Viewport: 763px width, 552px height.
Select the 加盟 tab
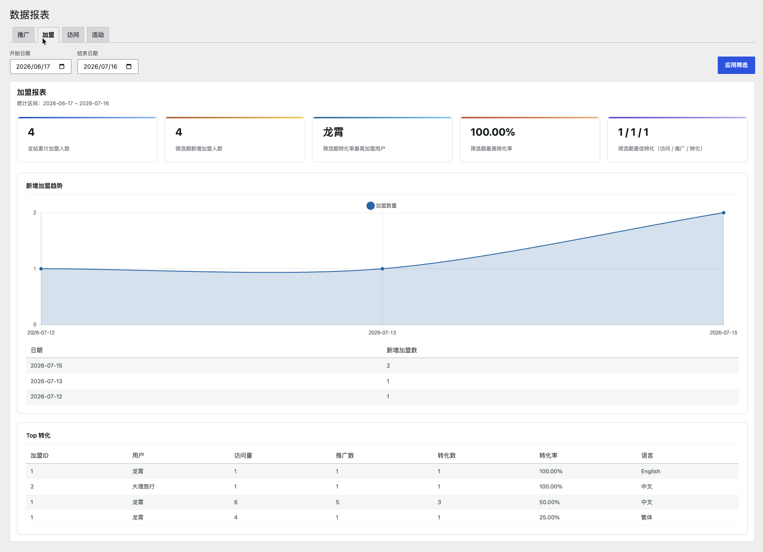48,35
